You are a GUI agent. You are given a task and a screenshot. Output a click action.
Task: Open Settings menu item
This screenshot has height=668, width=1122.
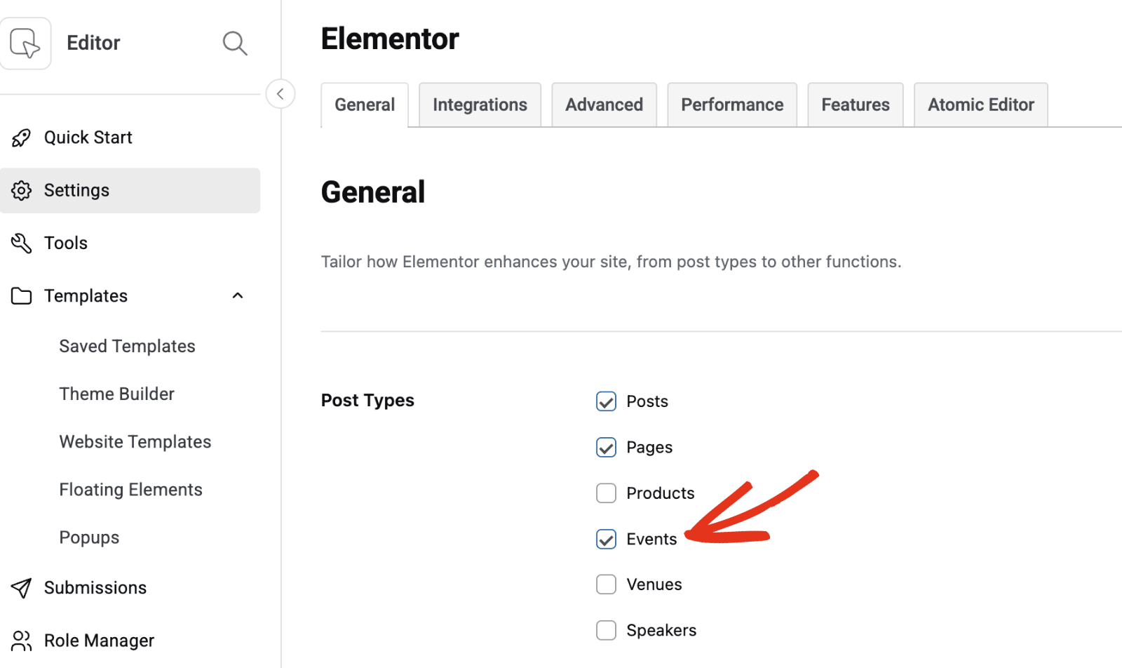(x=130, y=190)
